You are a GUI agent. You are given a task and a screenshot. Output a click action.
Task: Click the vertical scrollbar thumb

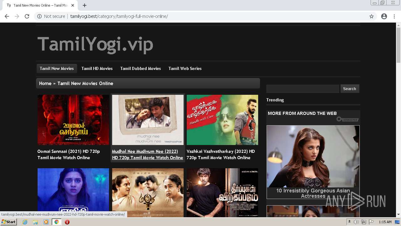click(x=398, y=45)
